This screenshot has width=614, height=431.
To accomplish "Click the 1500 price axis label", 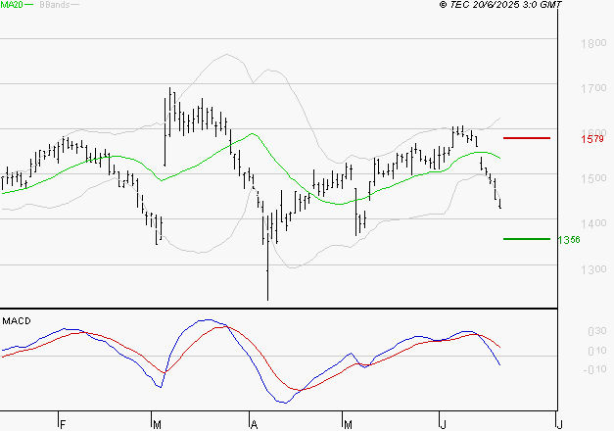I will (x=593, y=178).
